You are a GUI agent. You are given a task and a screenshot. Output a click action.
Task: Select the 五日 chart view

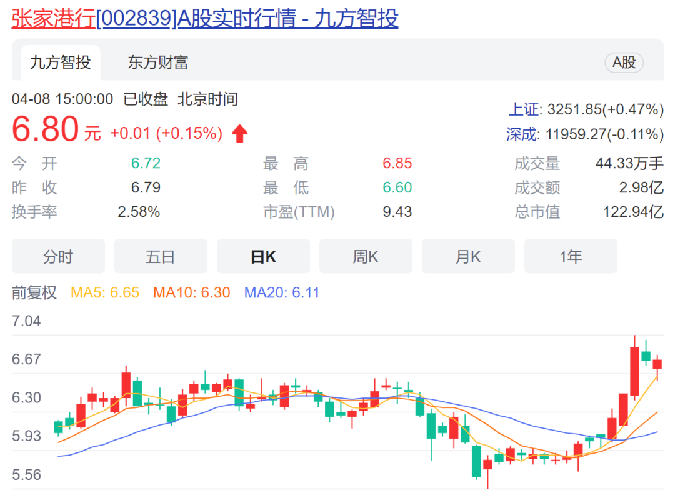(x=161, y=256)
